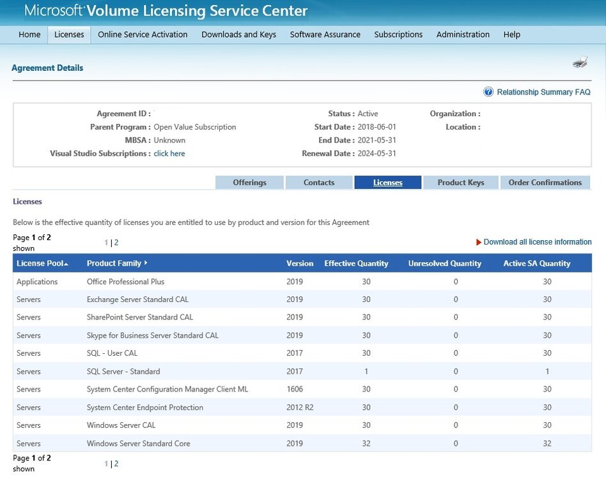Click 'Office Professional Plus' row text
Screen dimensions: 606x479
click(x=125, y=282)
